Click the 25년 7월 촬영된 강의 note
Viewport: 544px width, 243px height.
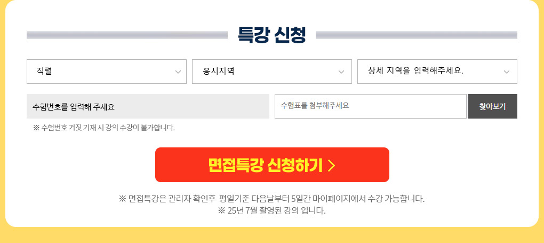271,210
